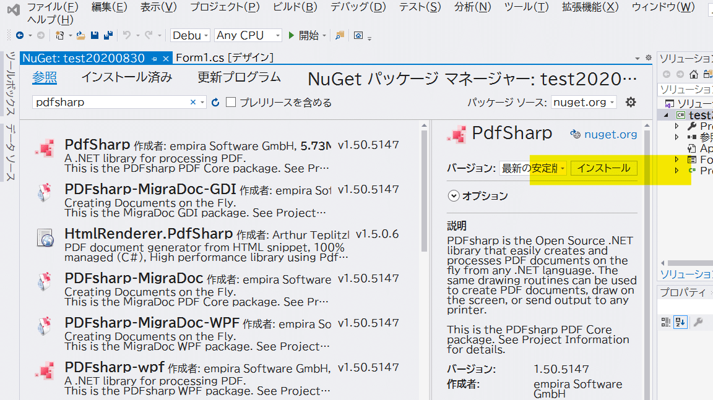713x400 pixels.
Task: Click the PdfSharp package icon in results
Action: click(45, 148)
